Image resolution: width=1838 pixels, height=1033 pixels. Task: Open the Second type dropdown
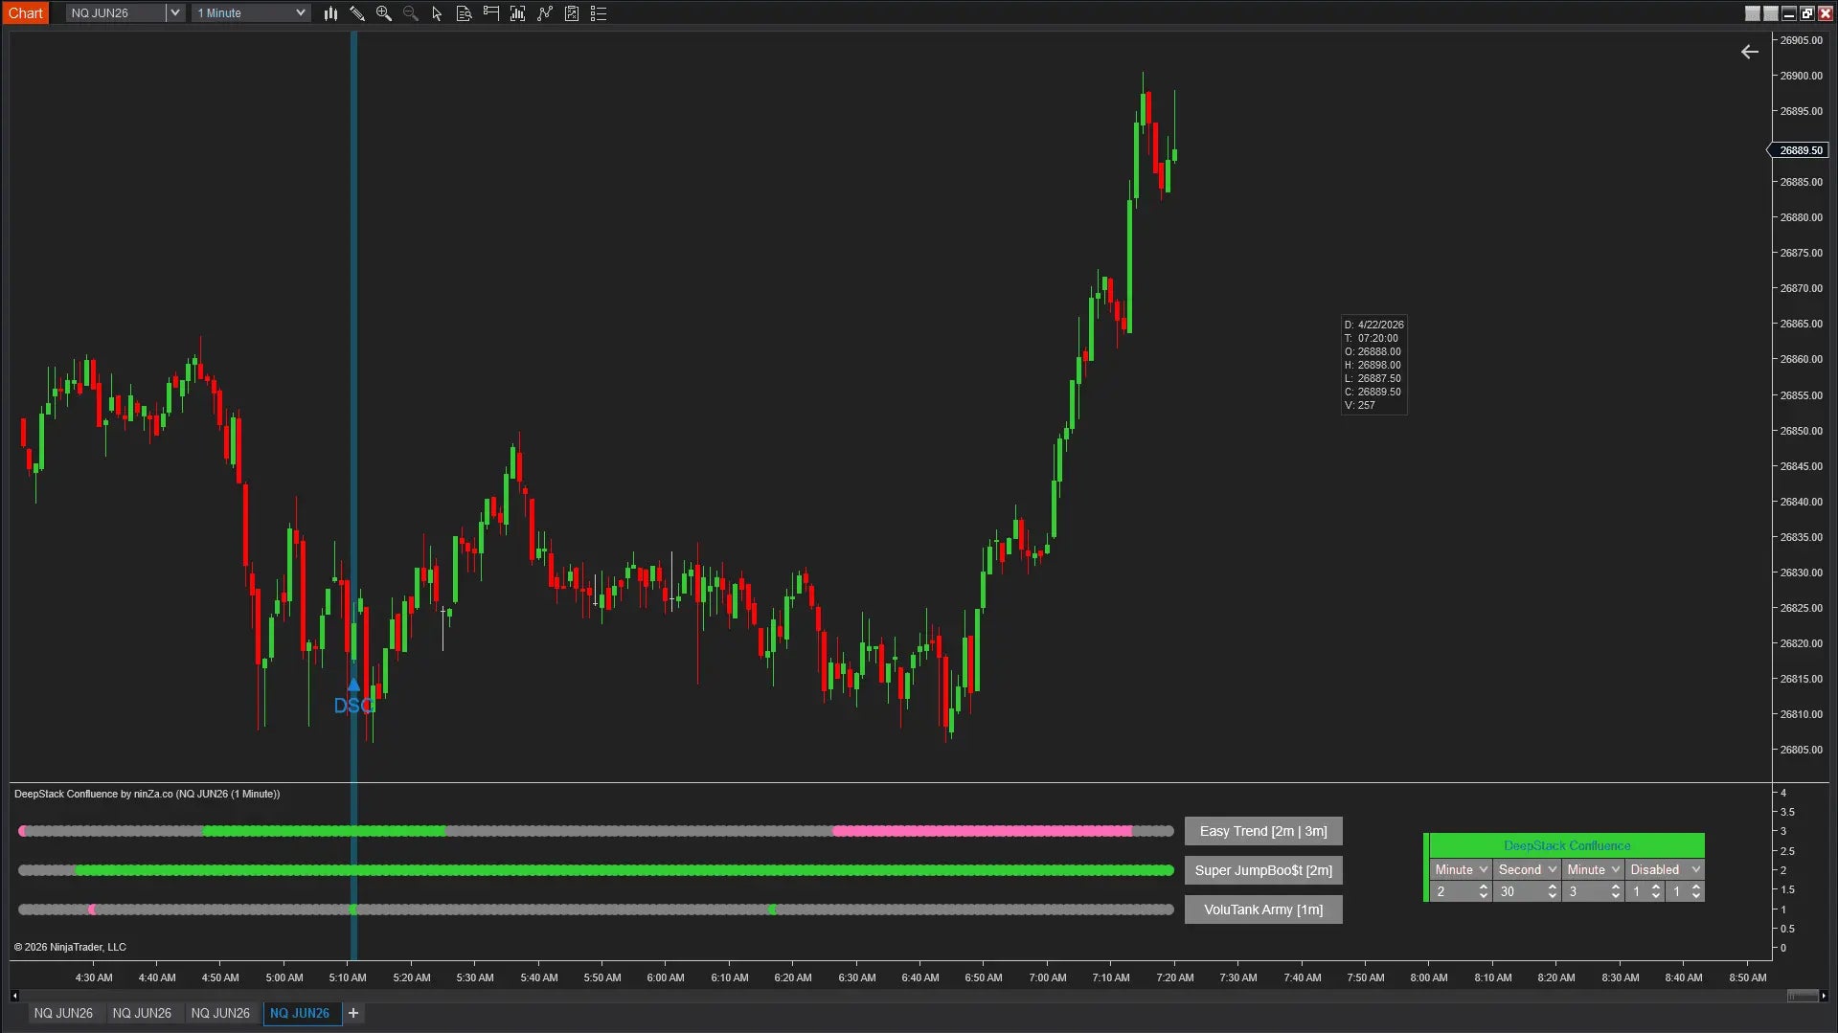tap(1527, 869)
